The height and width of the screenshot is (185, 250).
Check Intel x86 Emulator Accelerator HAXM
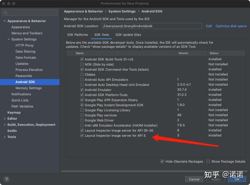[82, 126]
